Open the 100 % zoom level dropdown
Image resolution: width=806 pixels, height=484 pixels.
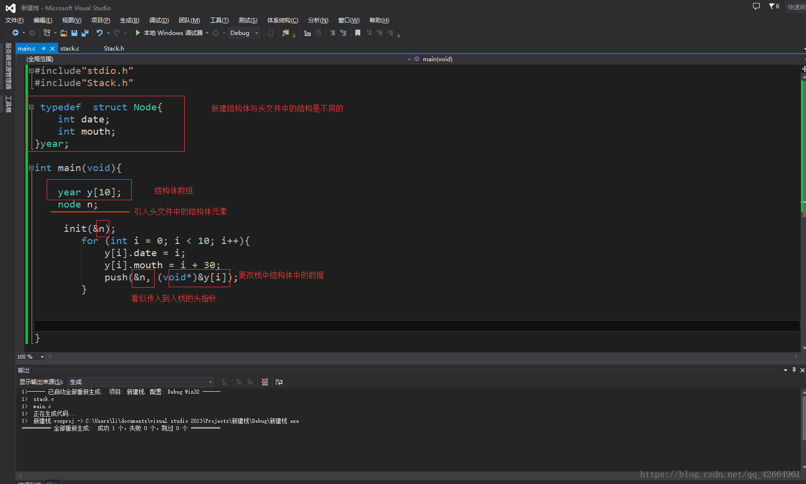click(x=31, y=357)
